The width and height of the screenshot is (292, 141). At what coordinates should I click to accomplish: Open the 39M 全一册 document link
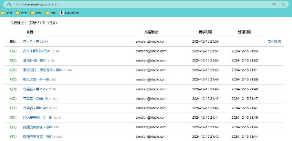(36, 79)
